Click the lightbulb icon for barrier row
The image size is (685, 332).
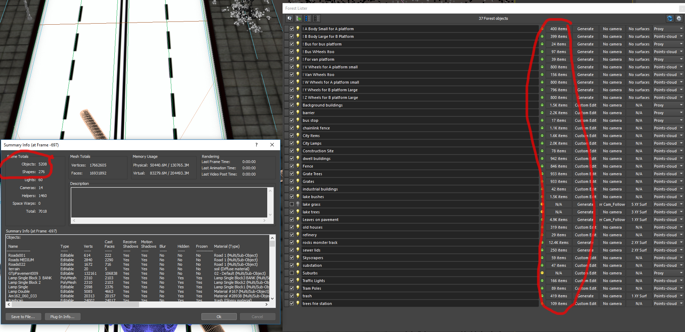click(x=298, y=112)
